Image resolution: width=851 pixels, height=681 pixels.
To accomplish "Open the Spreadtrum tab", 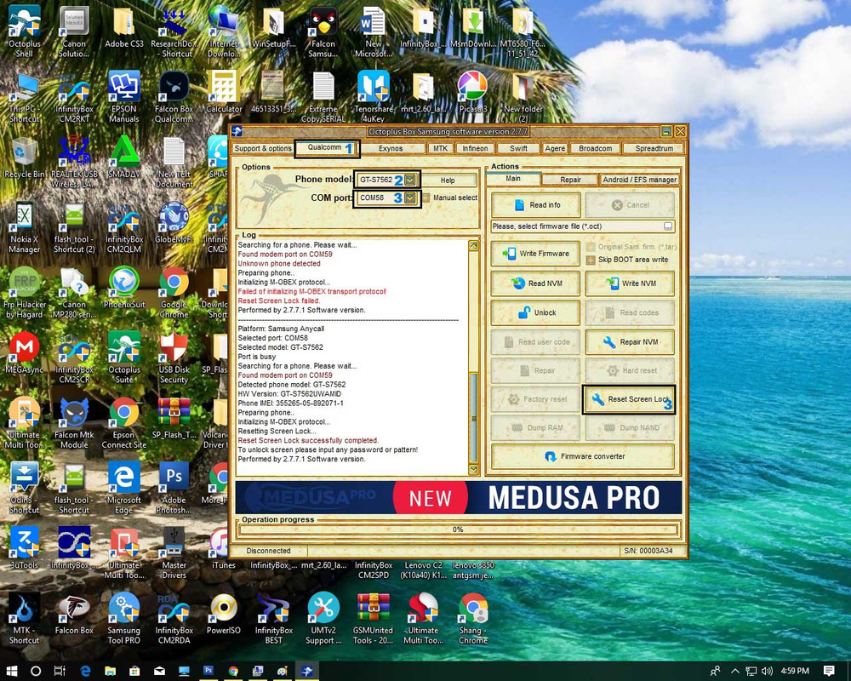I will pos(654,148).
